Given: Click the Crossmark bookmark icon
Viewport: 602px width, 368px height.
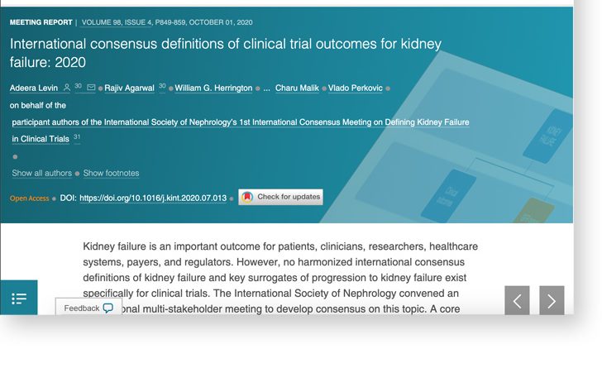Looking at the screenshot, I should (x=247, y=198).
